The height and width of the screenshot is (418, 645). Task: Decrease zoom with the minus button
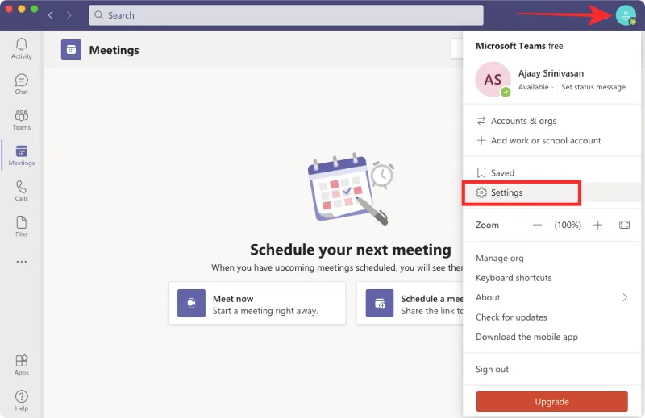click(x=538, y=226)
